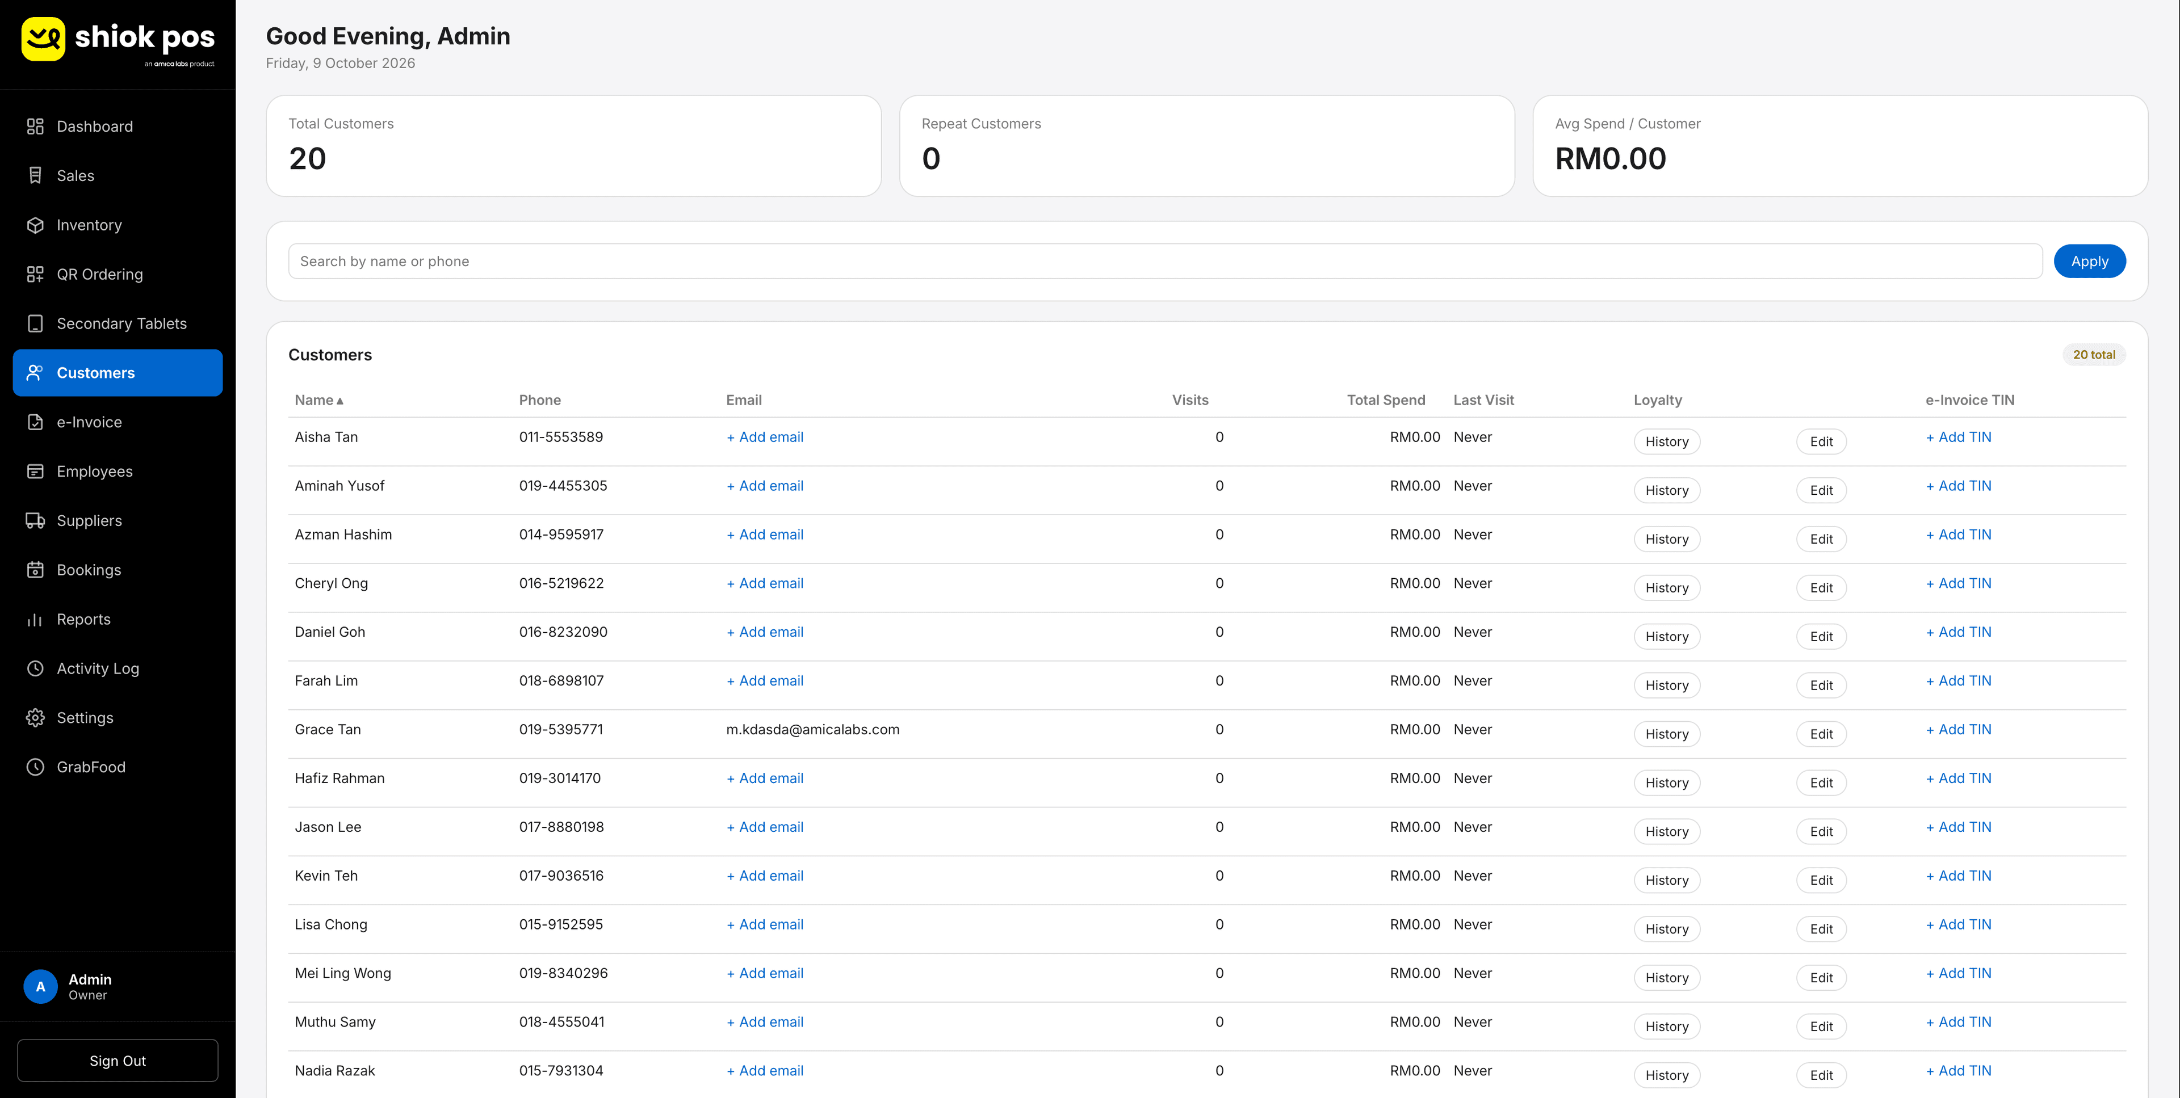Sort the table by Name column
The image size is (2180, 1098).
point(319,400)
